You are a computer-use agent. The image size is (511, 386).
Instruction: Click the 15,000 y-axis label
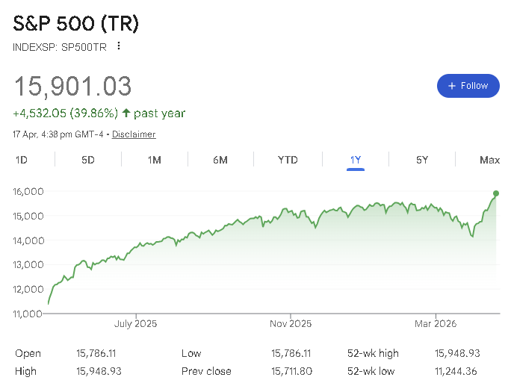point(28,216)
